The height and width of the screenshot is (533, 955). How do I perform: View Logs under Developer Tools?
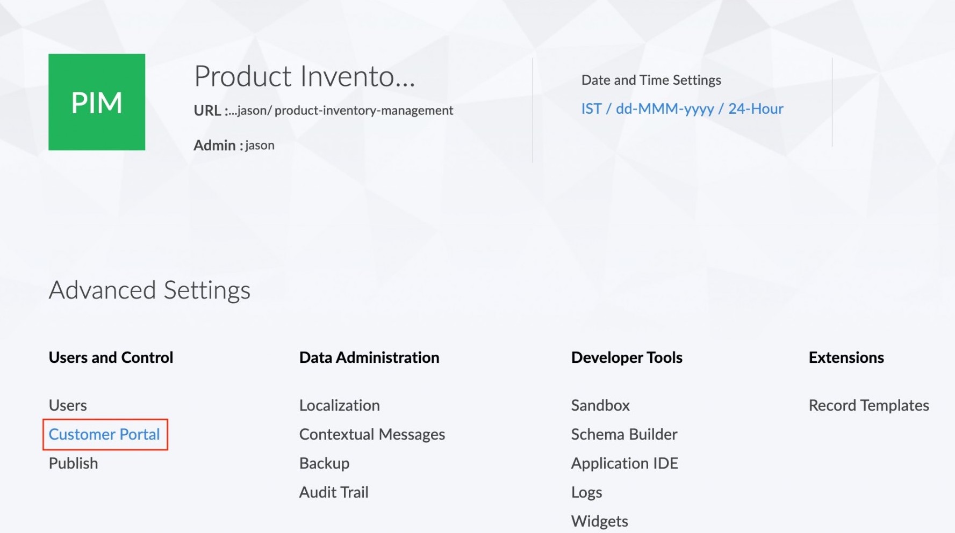(x=586, y=492)
